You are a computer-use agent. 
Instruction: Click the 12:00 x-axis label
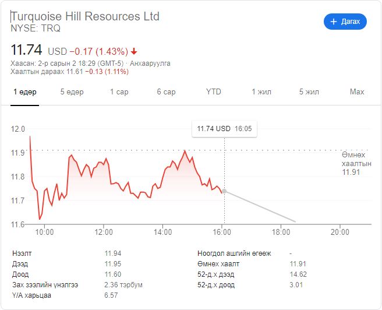point(104,232)
